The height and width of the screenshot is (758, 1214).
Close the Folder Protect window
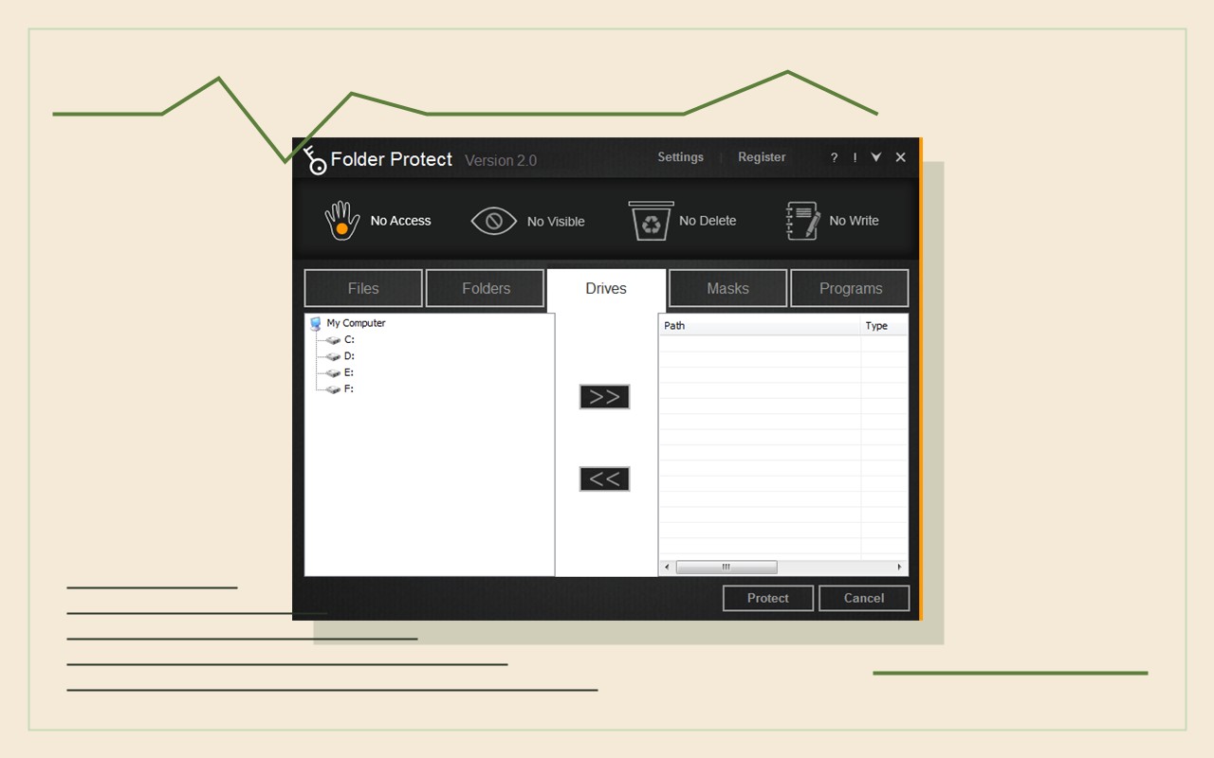click(901, 157)
